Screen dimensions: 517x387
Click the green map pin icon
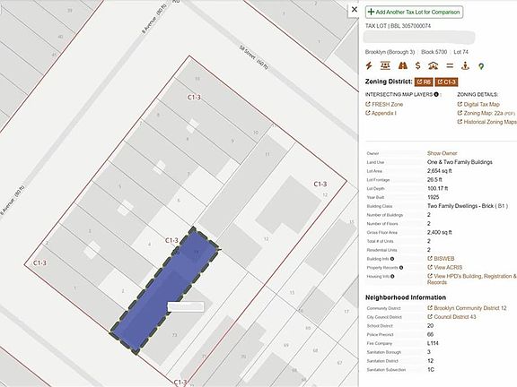pos(481,66)
